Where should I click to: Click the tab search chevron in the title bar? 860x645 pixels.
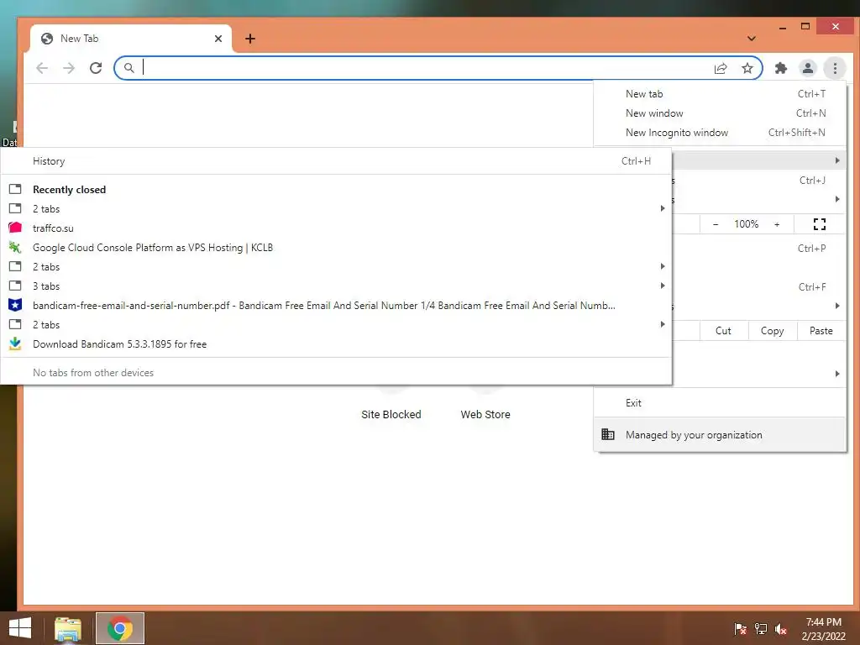[x=752, y=39]
